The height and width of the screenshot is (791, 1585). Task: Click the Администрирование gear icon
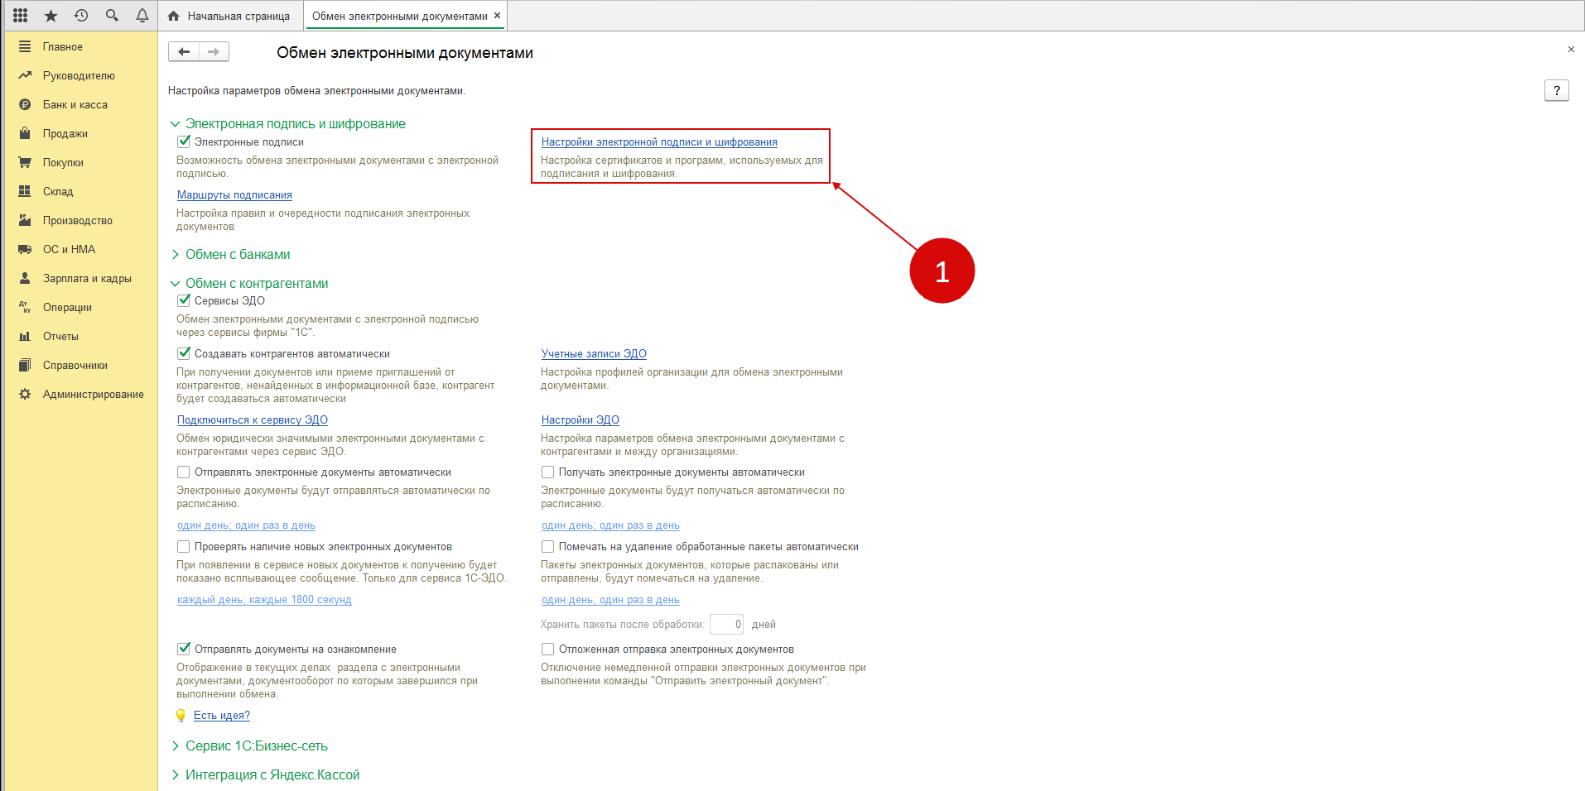[x=25, y=395]
